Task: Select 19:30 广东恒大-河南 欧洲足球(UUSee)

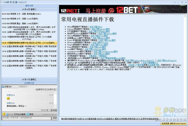Action: [29, 52]
